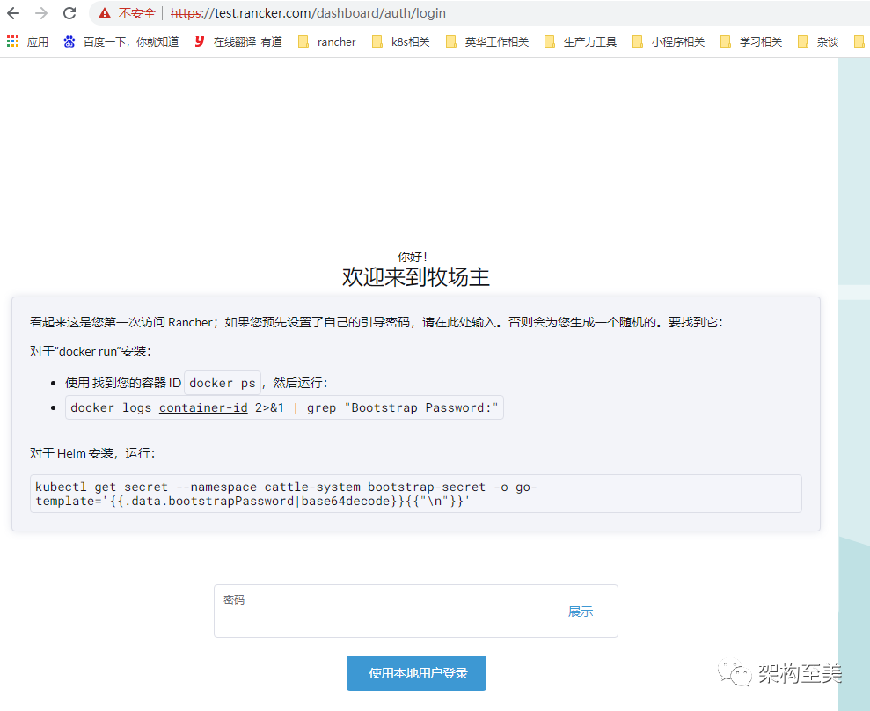Open the rancher bookmark folder
The height and width of the screenshot is (711, 870).
[327, 41]
